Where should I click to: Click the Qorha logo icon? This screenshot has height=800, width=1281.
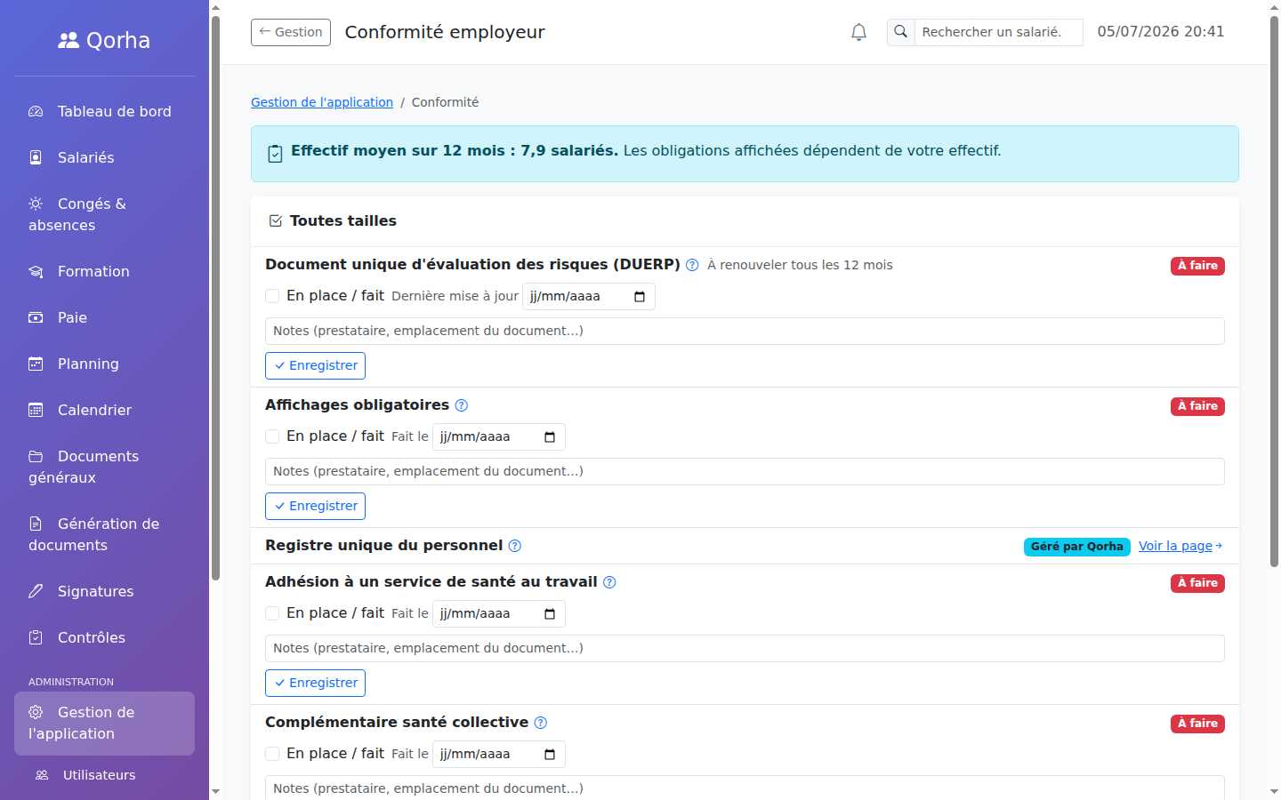(x=68, y=40)
